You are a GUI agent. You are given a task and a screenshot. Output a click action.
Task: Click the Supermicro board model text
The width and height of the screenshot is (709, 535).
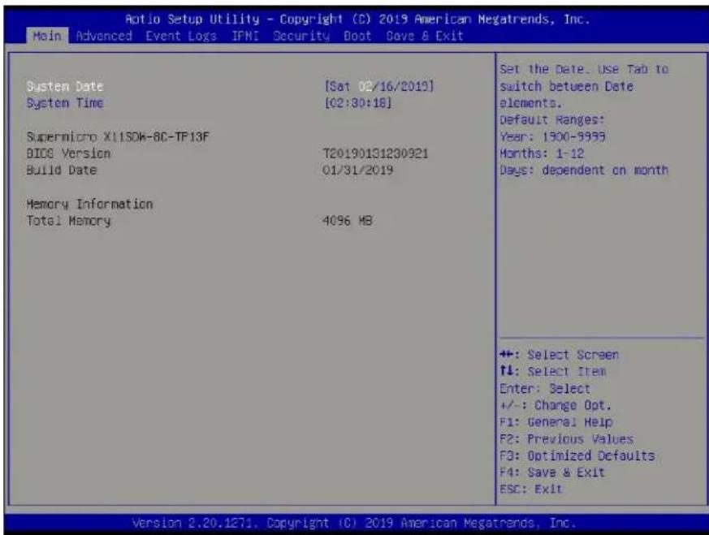[x=118, y=136]
